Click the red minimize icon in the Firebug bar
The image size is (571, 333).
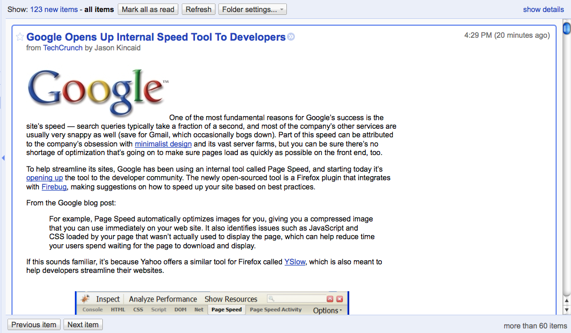tap(330, 299)
